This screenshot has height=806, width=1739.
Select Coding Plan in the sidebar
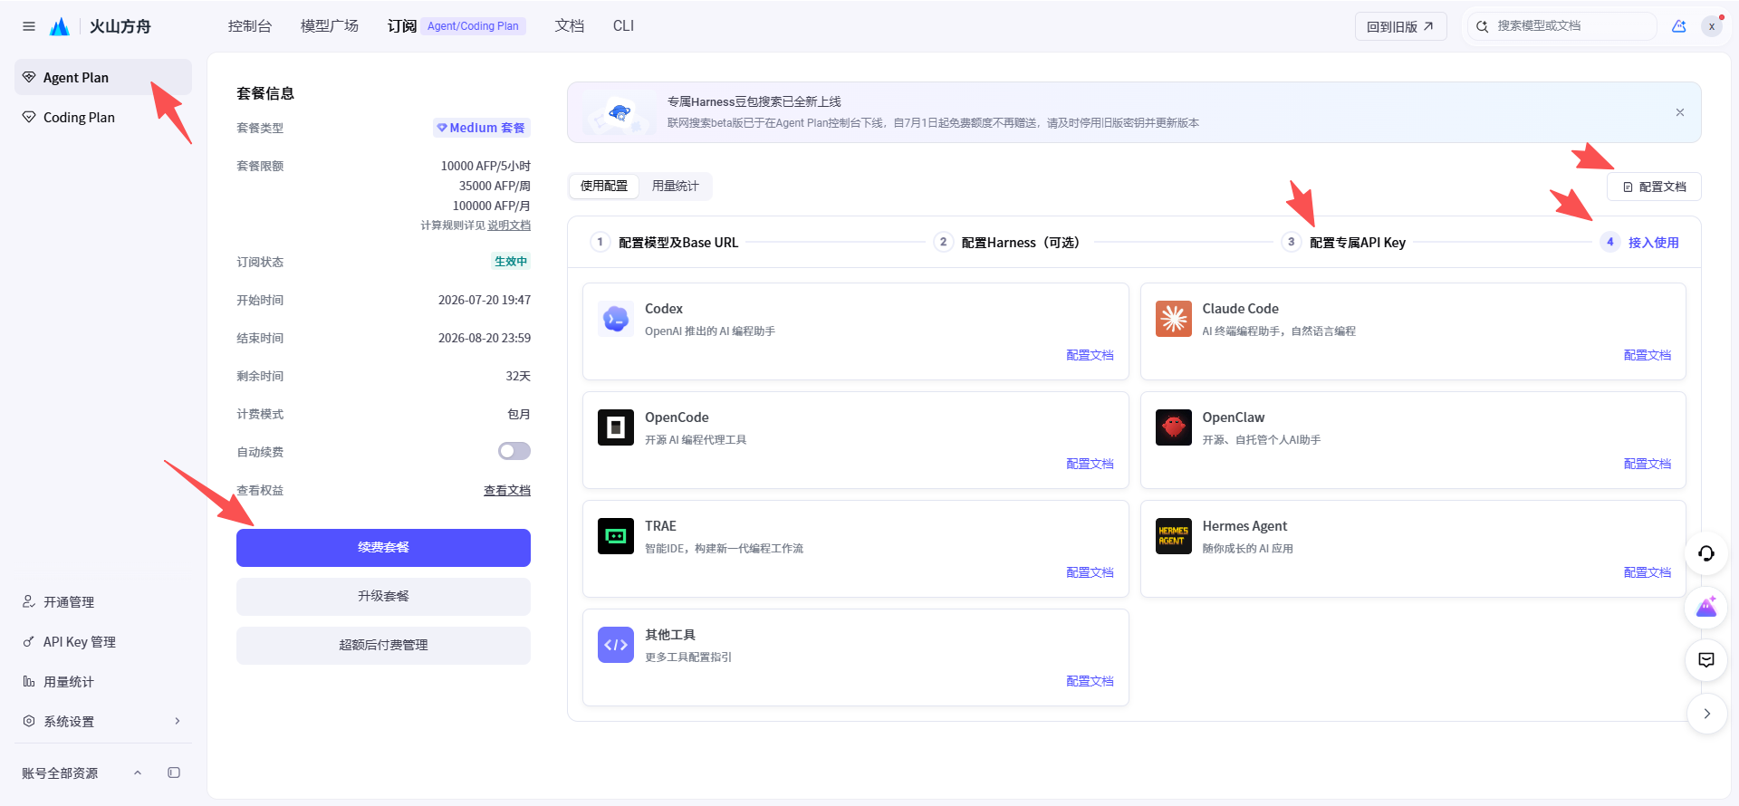(x=103, y=118)
